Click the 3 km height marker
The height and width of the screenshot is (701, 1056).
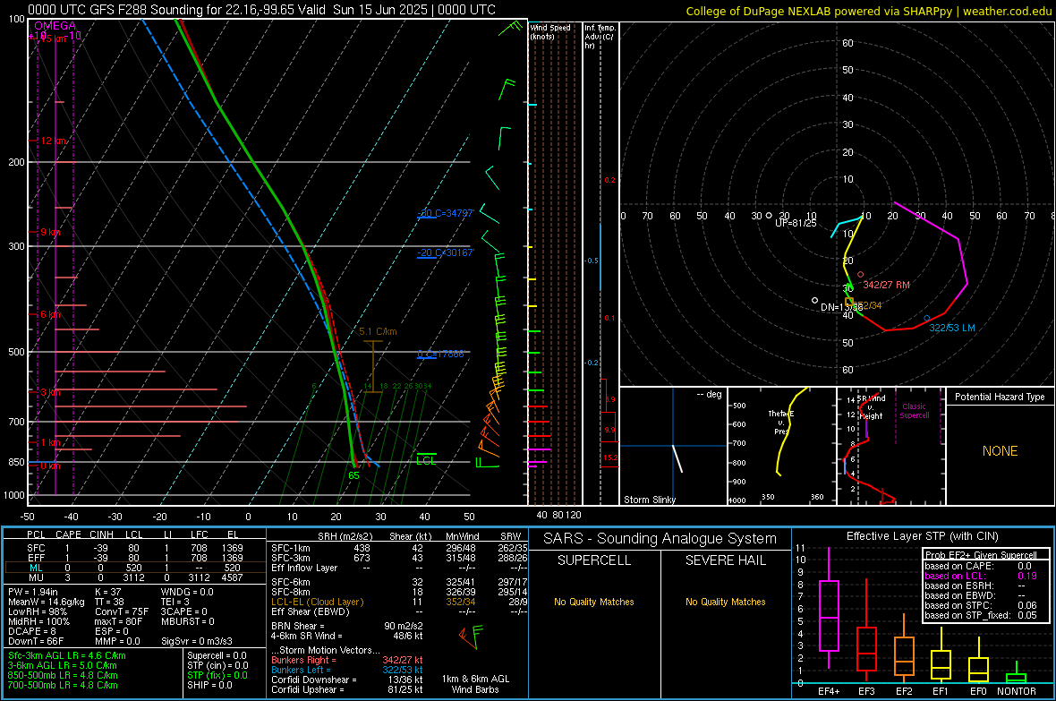click(x=50, y=392)
